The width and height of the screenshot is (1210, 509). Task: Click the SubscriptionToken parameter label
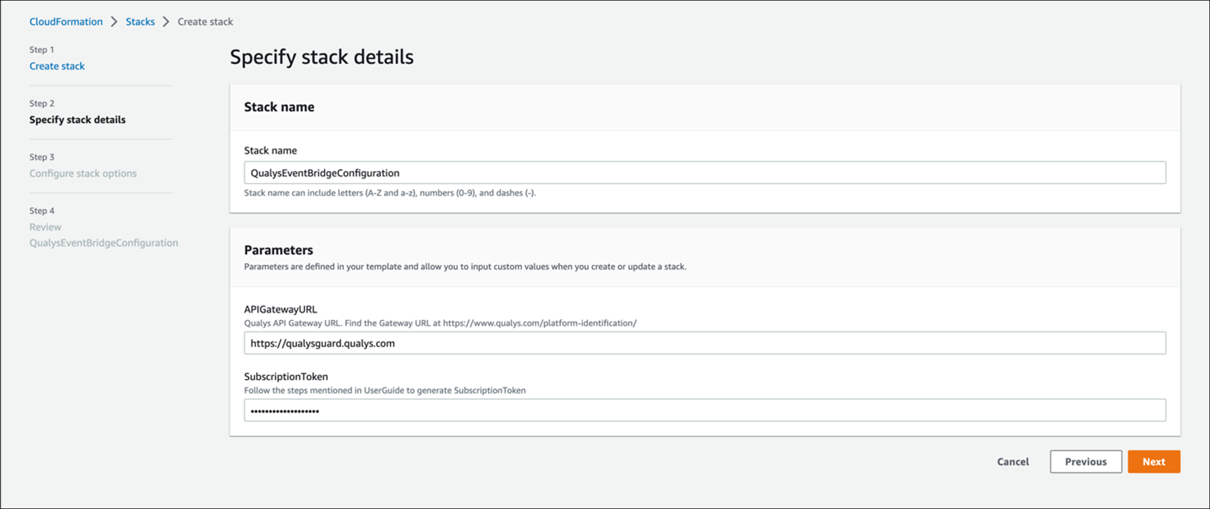[x=286, y=376]
